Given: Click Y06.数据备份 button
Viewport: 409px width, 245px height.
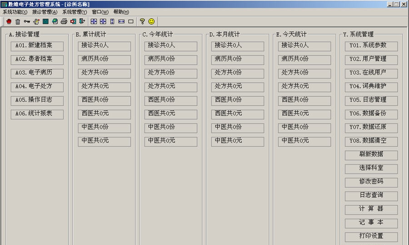Looking at the screenshot, I should 371,114.
